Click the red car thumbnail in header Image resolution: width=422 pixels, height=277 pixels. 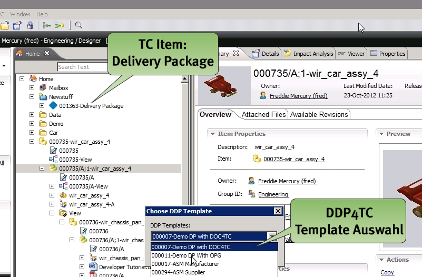tap(224, 85)
